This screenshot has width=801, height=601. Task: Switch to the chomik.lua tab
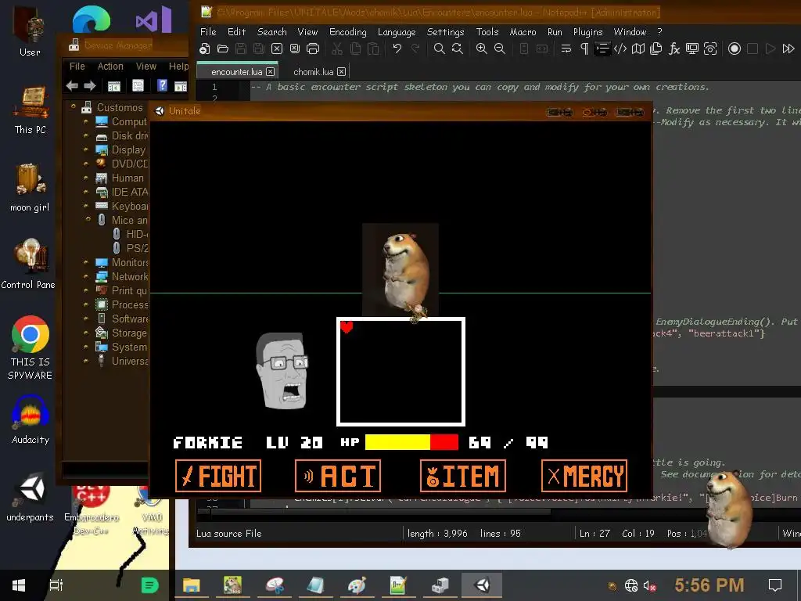pos(313,72)
